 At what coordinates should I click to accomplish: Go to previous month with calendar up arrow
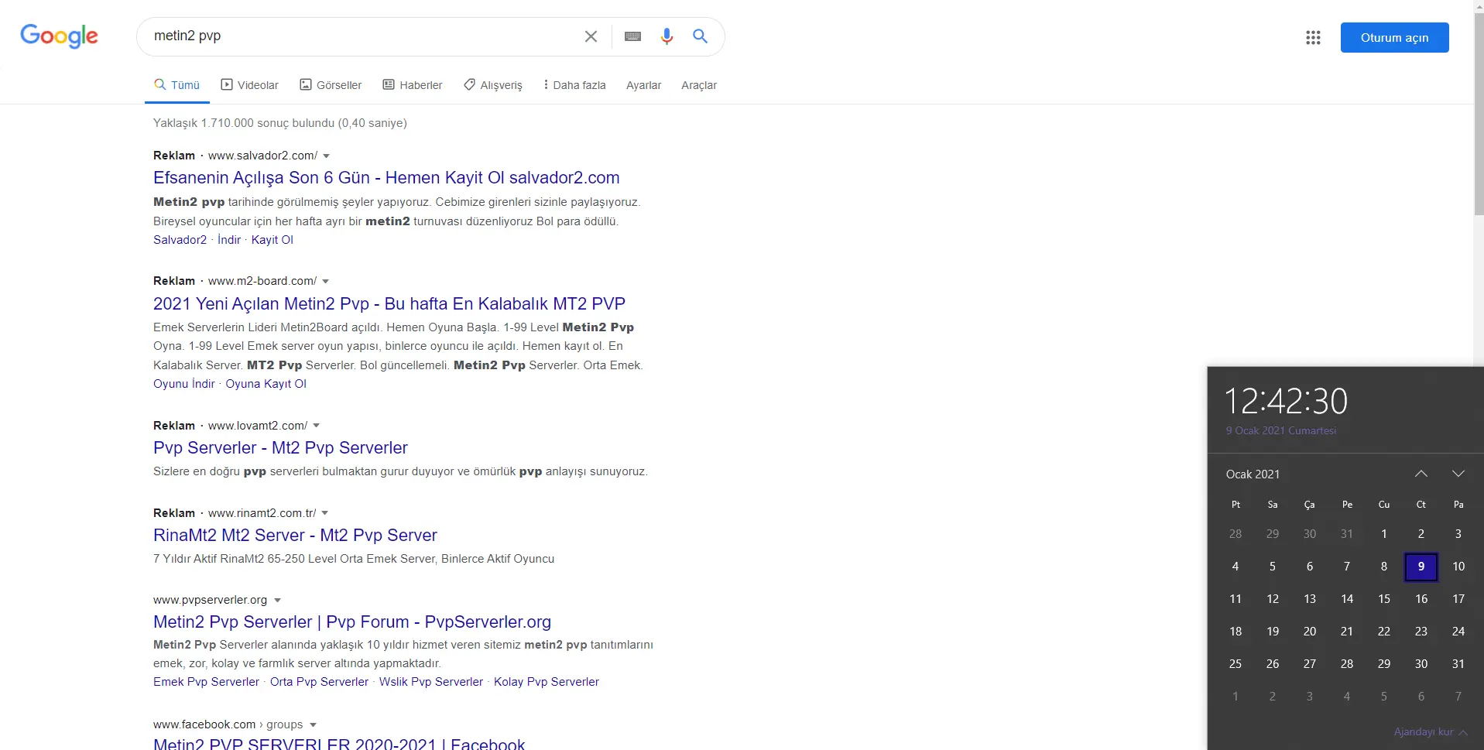1421,474
